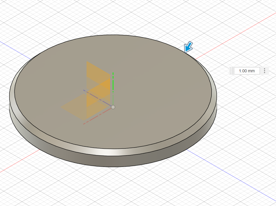Select the origin point at the disk center
The height and width of the screenshot is (206, 276).
(113, 107)
